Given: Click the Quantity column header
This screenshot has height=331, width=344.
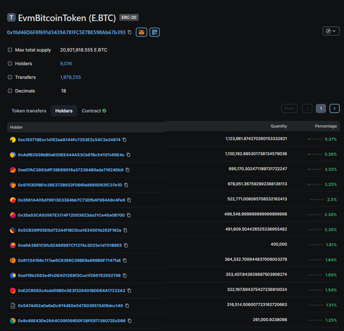Looking at the screenshot, I should pyautogui.click(x=279, y=126).
